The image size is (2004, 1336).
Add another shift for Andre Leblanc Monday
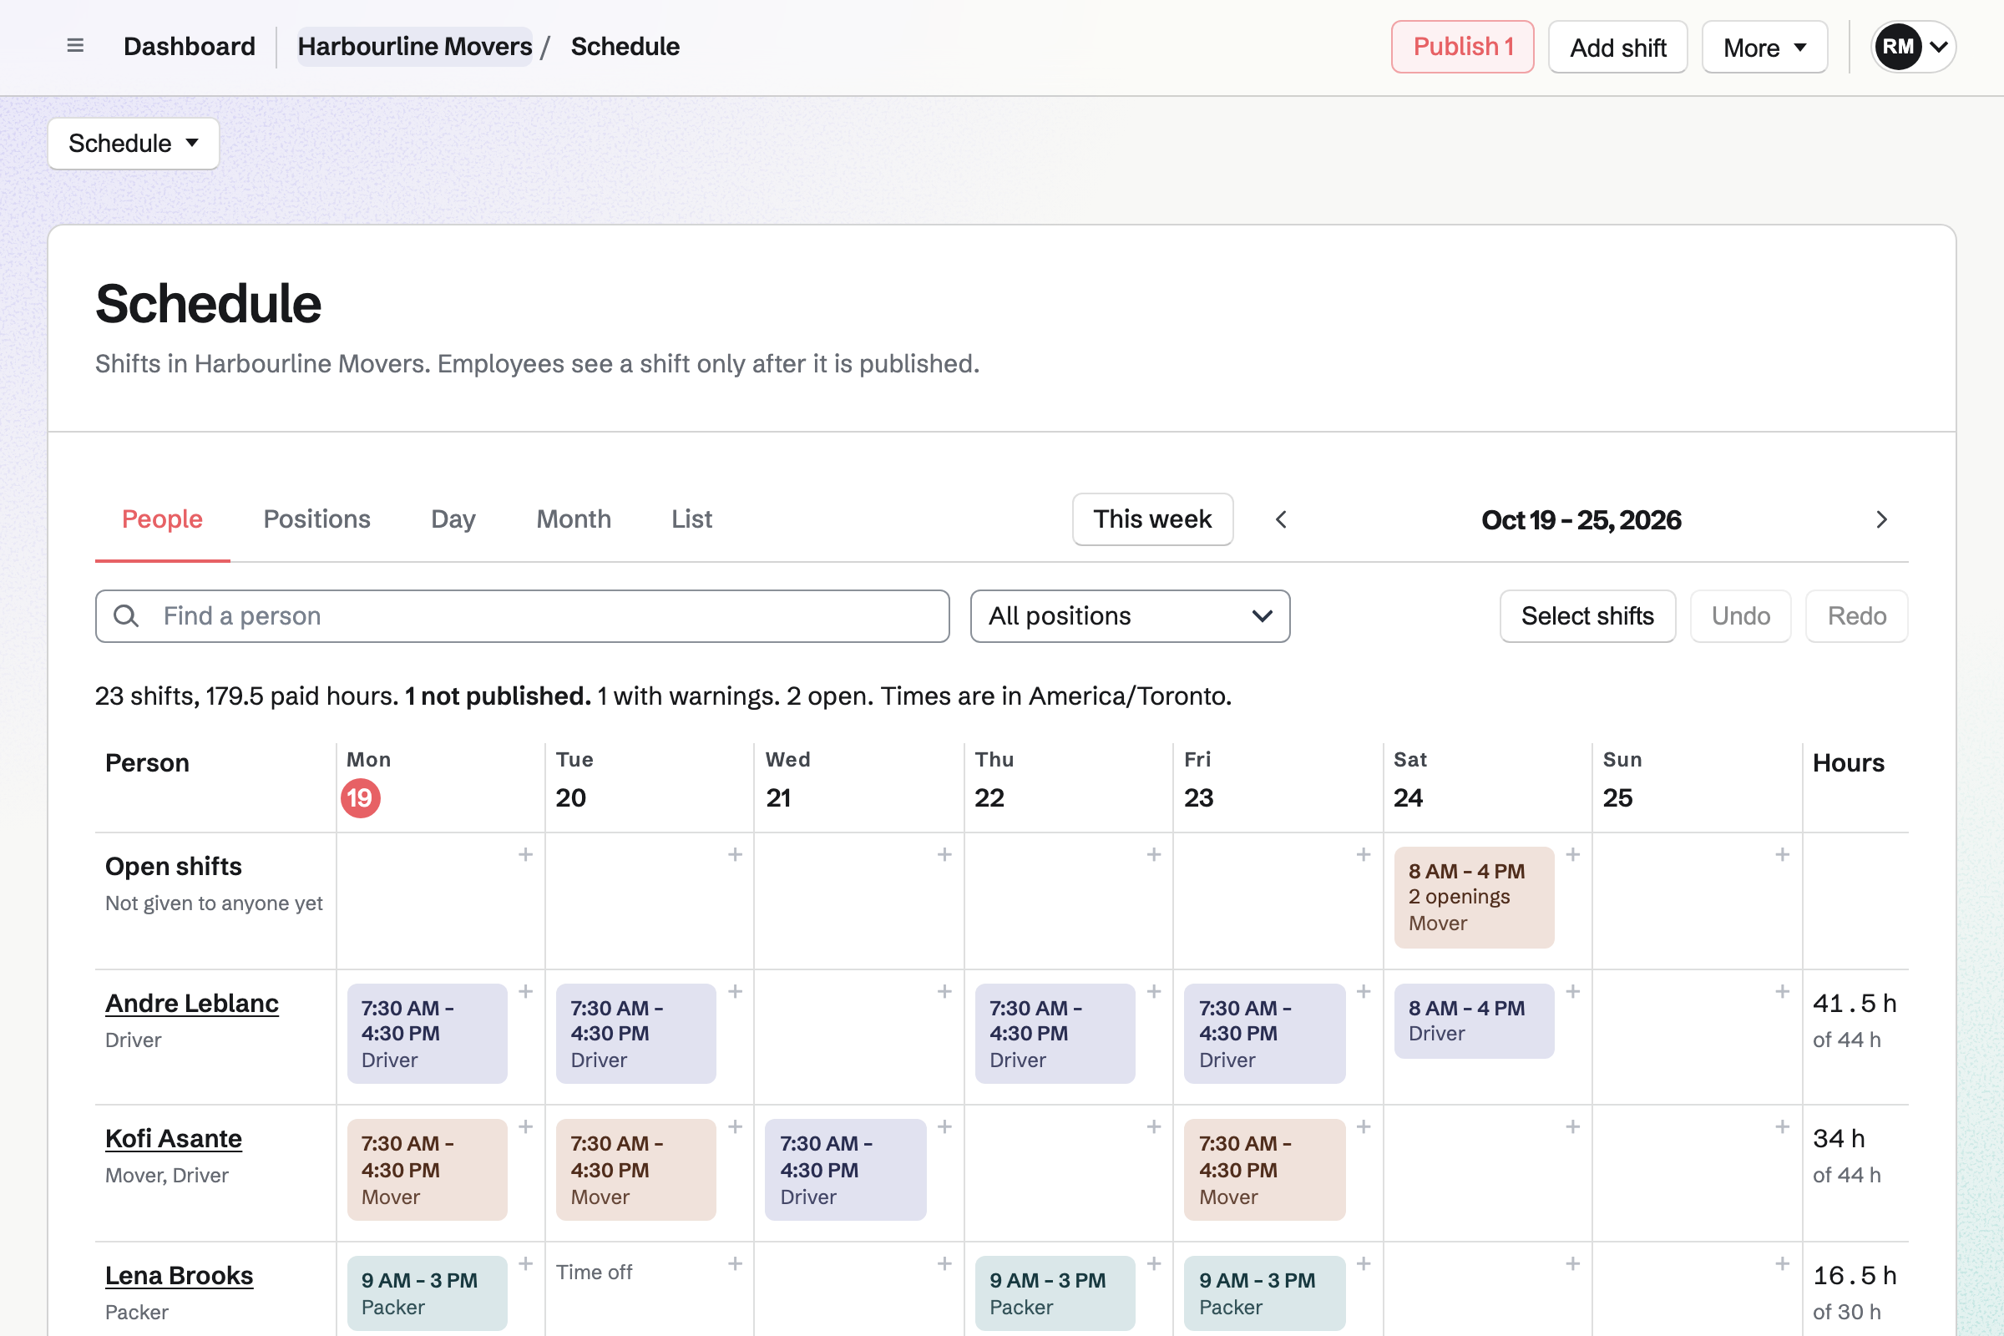tap(526, 991)
